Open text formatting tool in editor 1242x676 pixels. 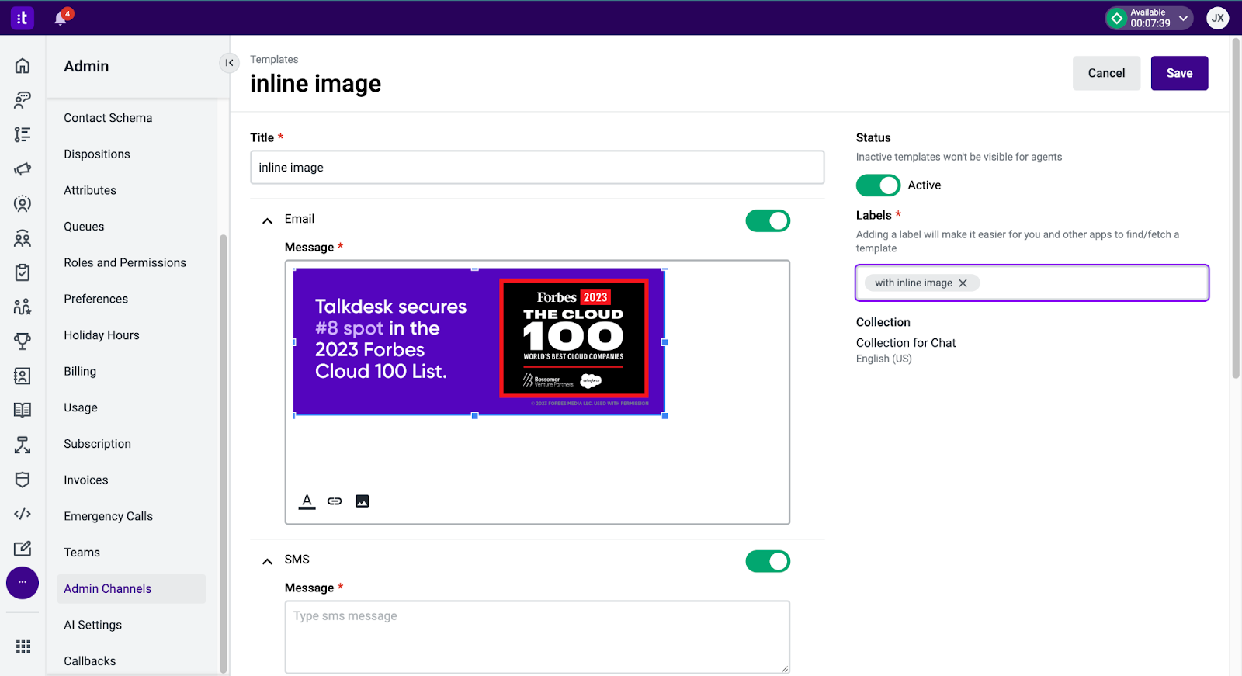click(x=307, y=501)
